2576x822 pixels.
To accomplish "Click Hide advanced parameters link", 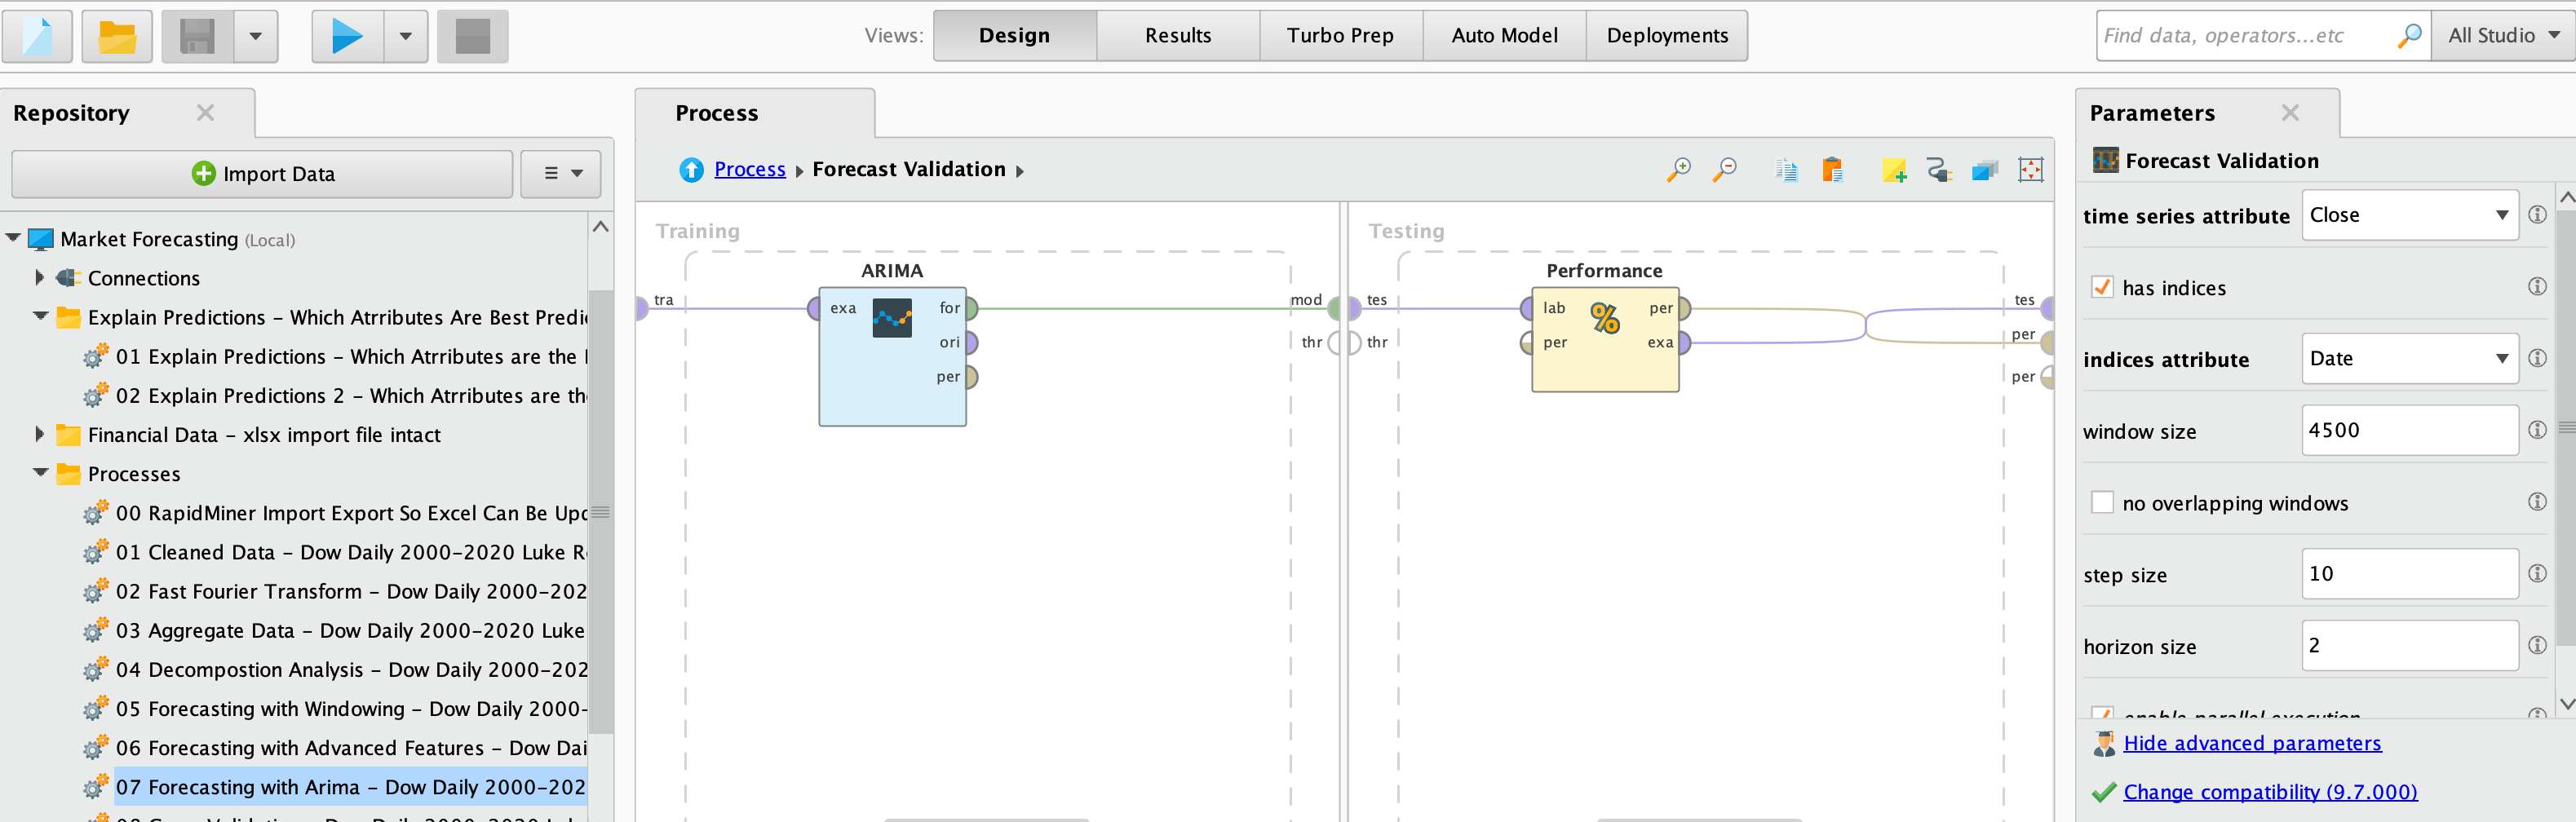I will (x=2252, y=743).
